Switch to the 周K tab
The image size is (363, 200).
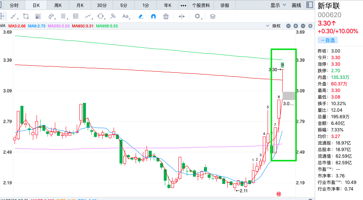point(58,5)
